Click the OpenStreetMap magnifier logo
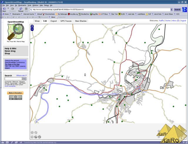This screenshot has width=188, height=144. (16, 32)
